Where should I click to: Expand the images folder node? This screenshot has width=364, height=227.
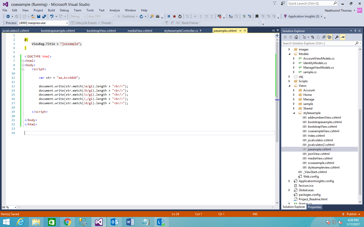[289, 49]
